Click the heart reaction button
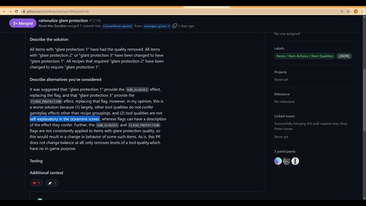The width and height of the screenshot is (366, 206). (37, 183)
